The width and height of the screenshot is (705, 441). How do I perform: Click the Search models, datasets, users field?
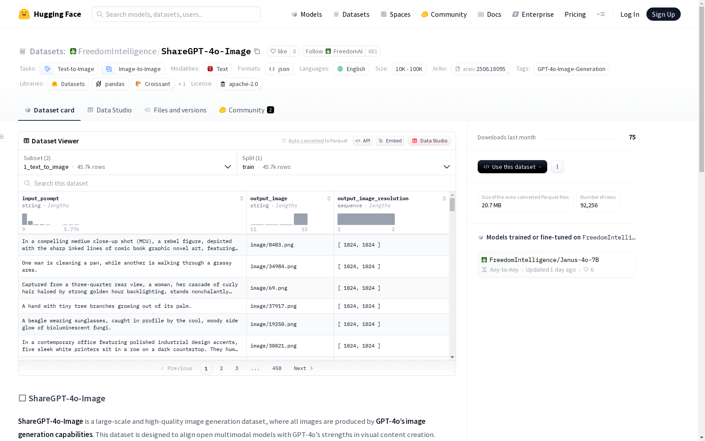click(176, 14)
